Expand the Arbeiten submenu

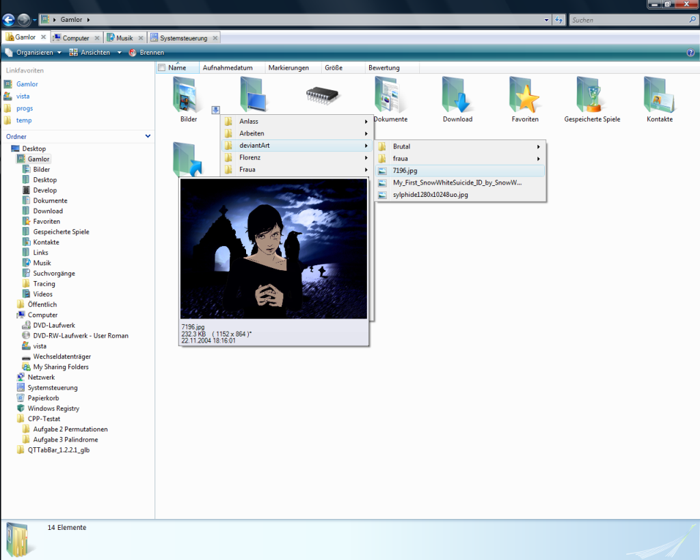pyautogui.click(x=297, y=133)
